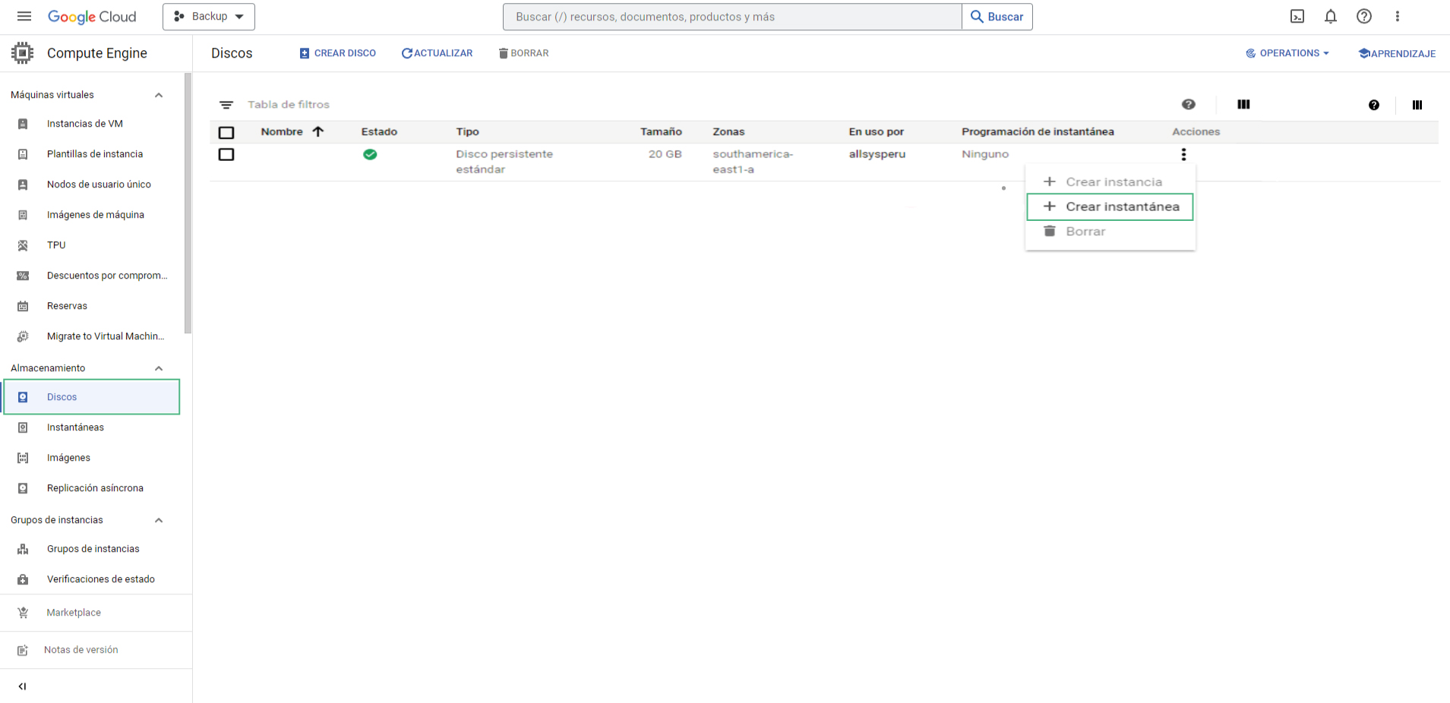Click the table filter icon
This screenshot has width=1450, height=703.
coord(226,105)
